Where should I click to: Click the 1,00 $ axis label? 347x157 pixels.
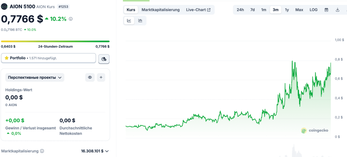click(x=339, y=40)
